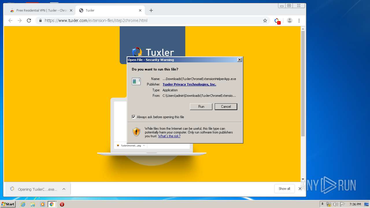Click the scrollbar up arrow
This screenshot has width=370, height=208.
tap(303, 28)
